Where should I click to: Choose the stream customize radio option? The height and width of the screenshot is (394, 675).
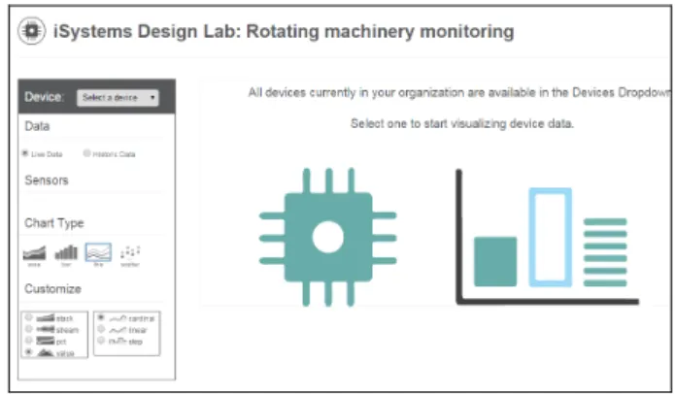pos(29,329)
